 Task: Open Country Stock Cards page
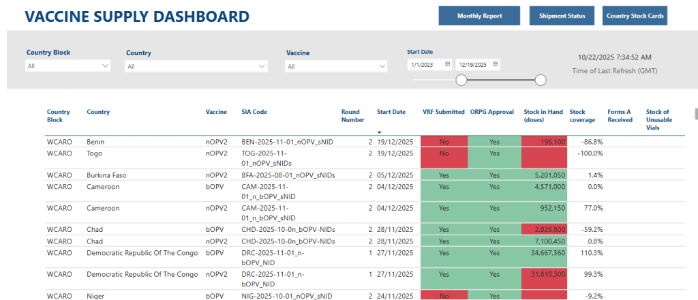pyautogui.click(x=635, y=16)
